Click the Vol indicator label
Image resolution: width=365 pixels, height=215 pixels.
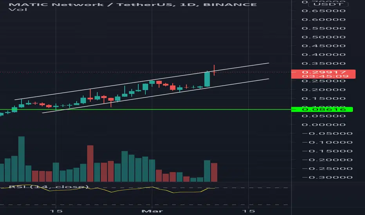18,10
